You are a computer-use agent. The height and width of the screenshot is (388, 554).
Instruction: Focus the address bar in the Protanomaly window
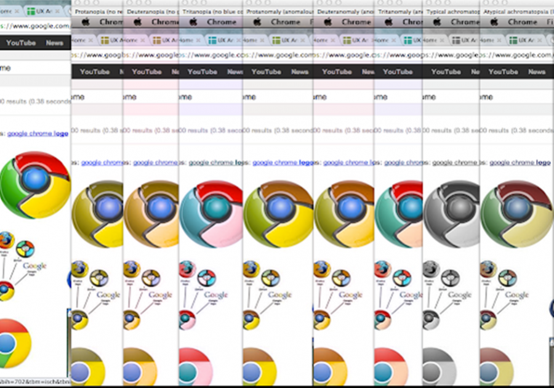click(278, 55)
